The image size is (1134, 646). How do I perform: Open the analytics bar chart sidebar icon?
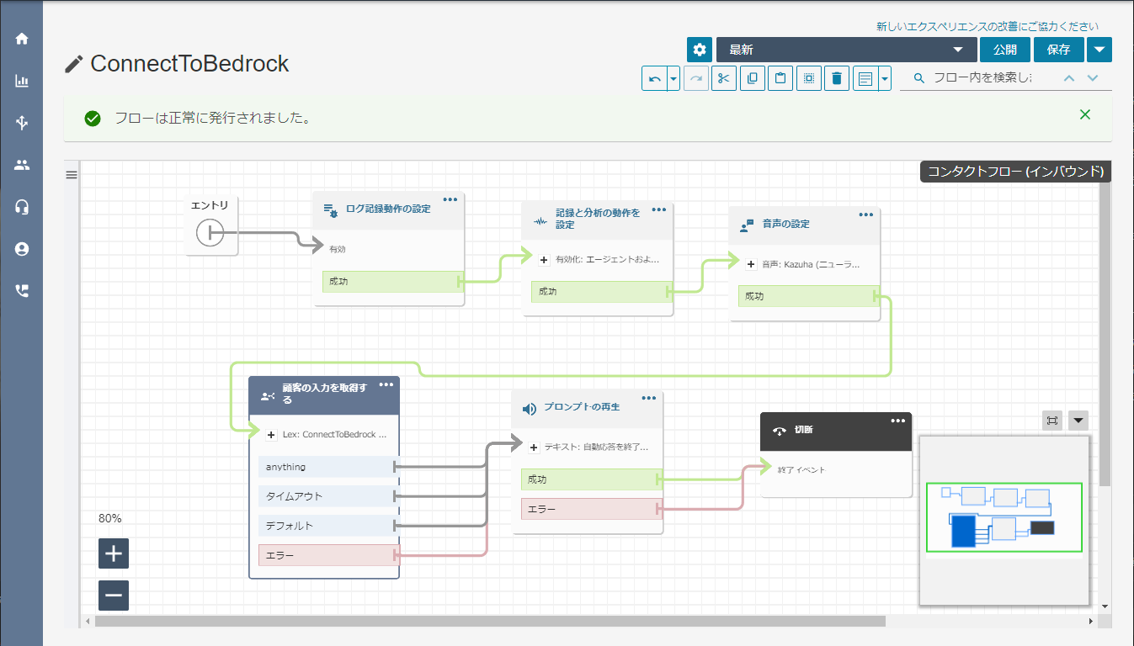coord(22,81)
